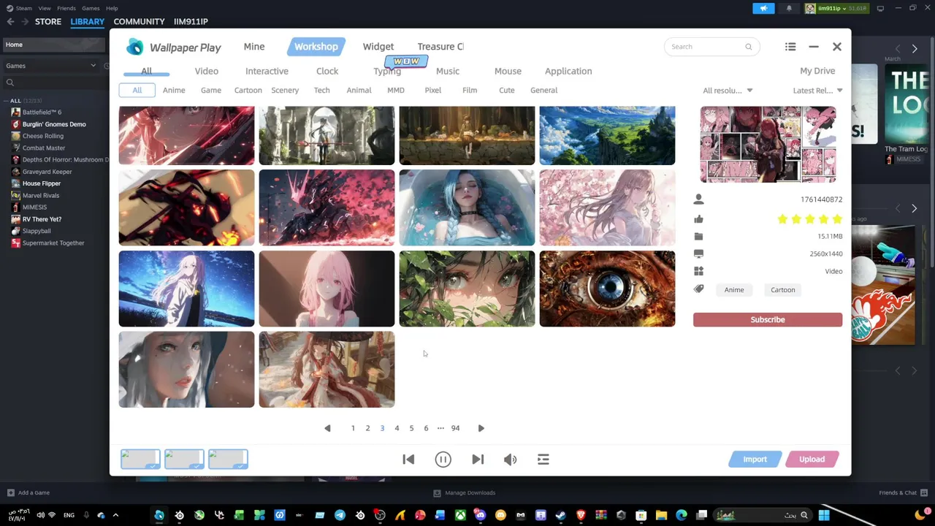Click the Steam back navigation arrow
This screenshot has height=526, width=935.
tap(10, 22)
